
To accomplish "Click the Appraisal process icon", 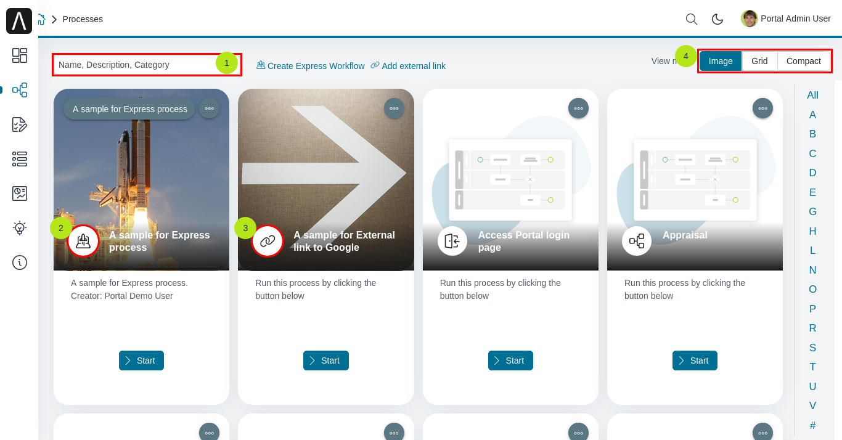I will point(637,241).
